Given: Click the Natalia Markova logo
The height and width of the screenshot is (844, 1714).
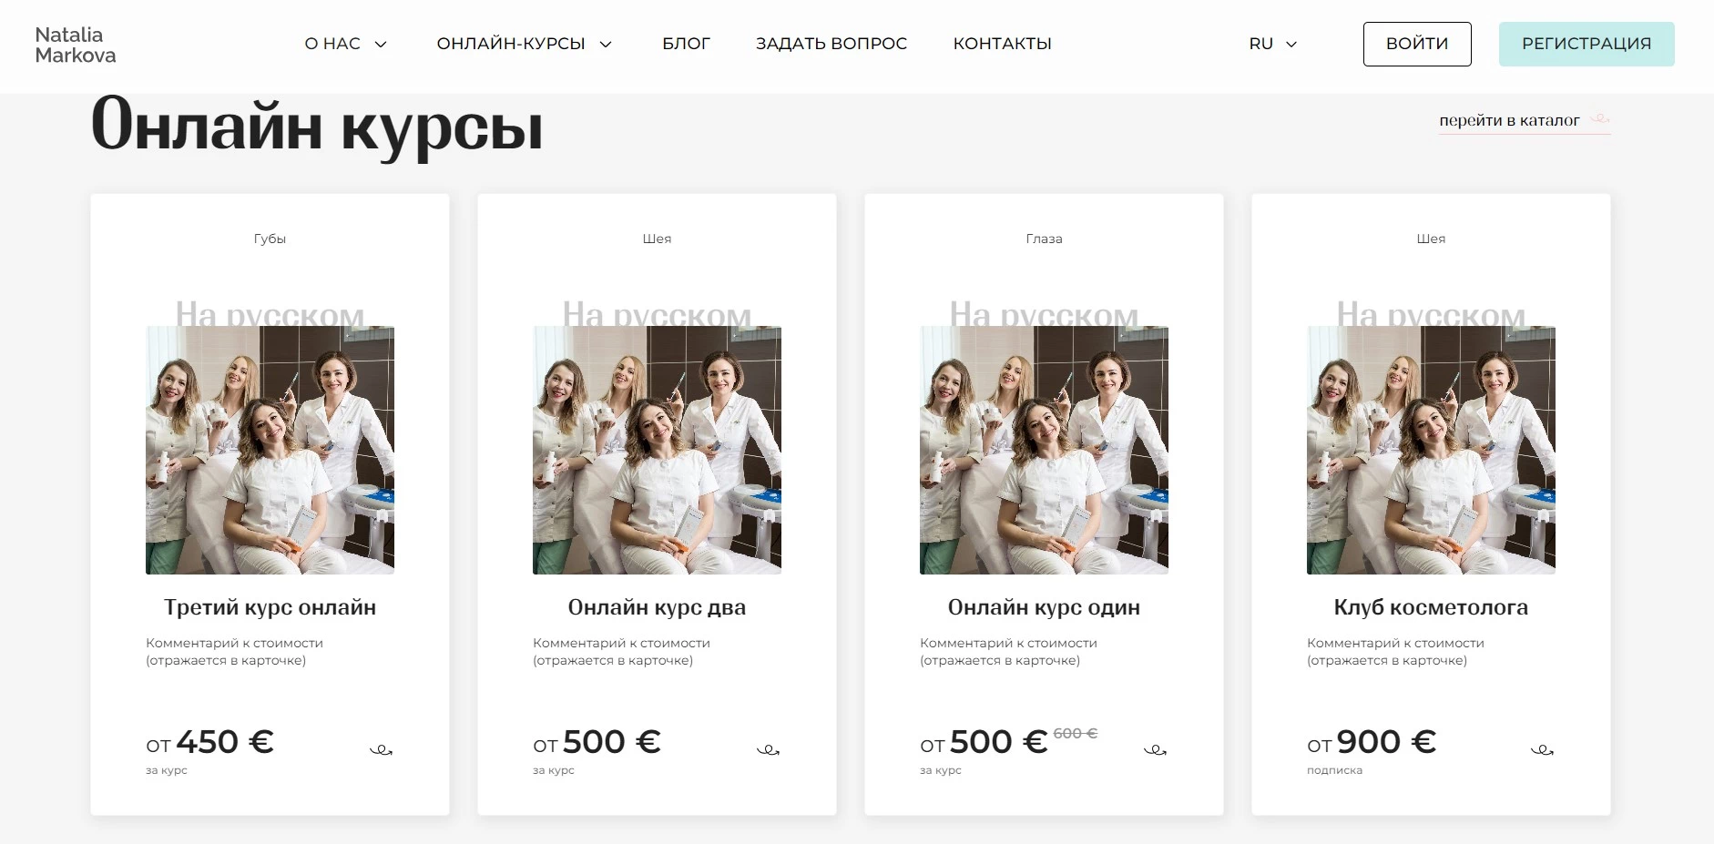Looking at the screenshot, I should pyautogui.click(x=76, y=45).
